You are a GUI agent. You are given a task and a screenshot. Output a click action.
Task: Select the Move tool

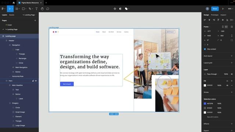tap(10, 9)
